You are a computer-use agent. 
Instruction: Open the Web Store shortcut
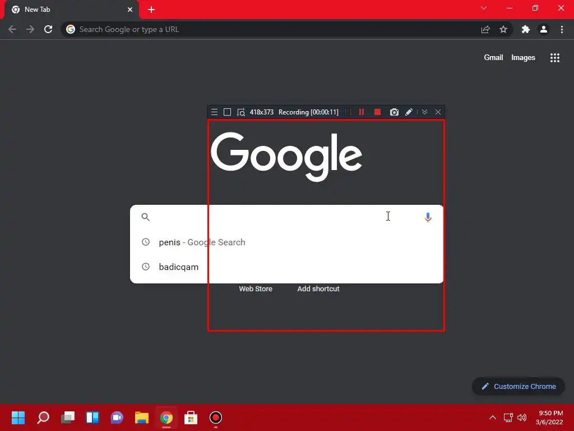click(256, 289)
